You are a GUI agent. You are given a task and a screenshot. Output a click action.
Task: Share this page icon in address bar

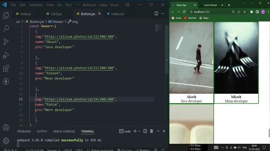(239, 12)
